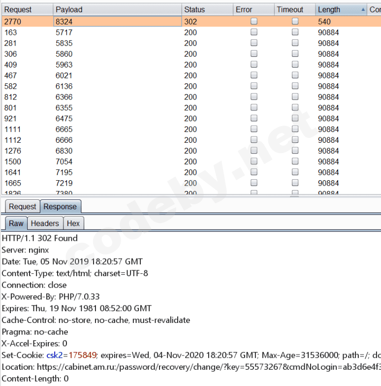This screenshot has height=386, width=381.
Task: Mark Error checkbox on request 1112 row
Action: (254, 140)
